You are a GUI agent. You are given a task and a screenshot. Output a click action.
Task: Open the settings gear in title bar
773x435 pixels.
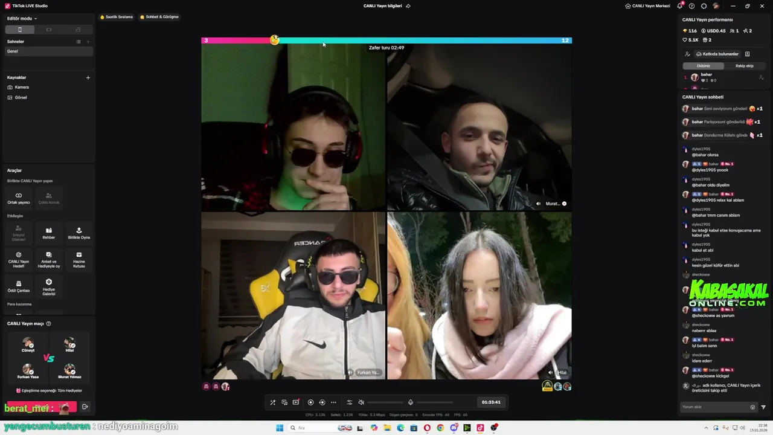[x=704, y=6]
